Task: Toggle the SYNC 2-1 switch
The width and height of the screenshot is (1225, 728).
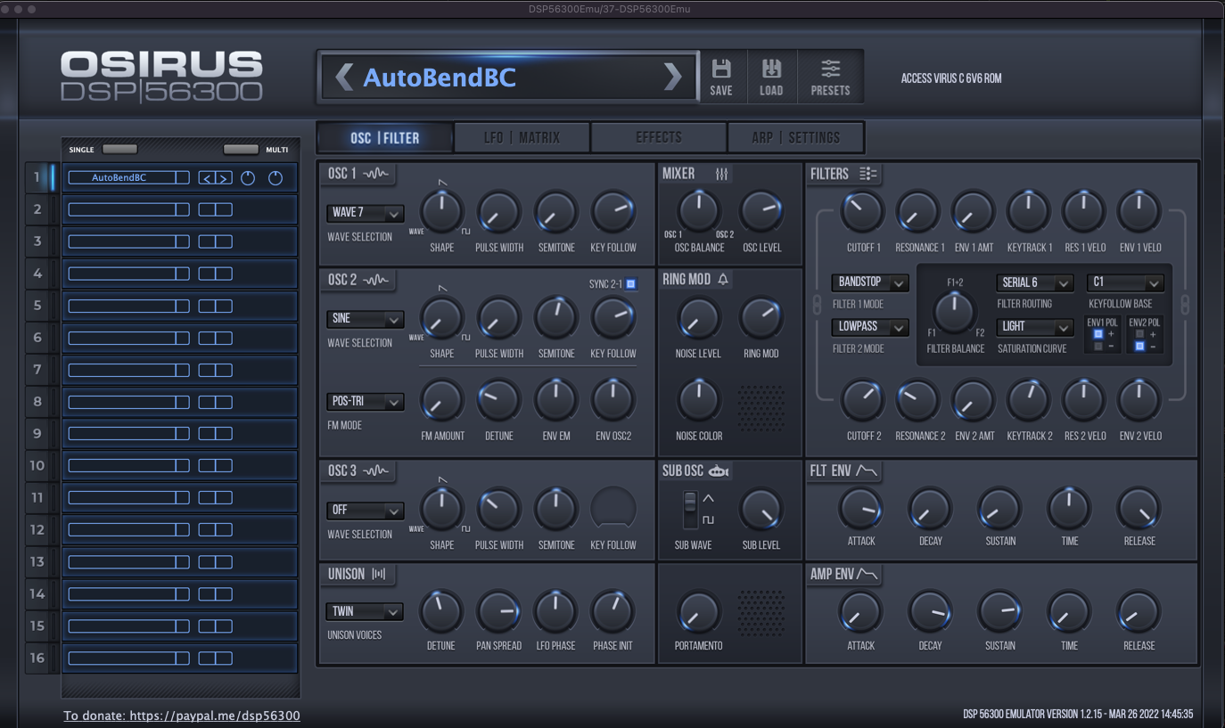Action: click(631, 284)
